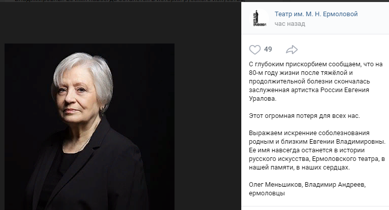The height and width of the screenshot is (210, 389).
Task: Like the post with the heart icon
Action: click(255, 50)
